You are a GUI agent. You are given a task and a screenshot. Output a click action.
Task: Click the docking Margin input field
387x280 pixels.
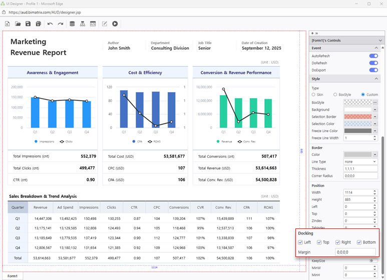(x=355, y=252)
